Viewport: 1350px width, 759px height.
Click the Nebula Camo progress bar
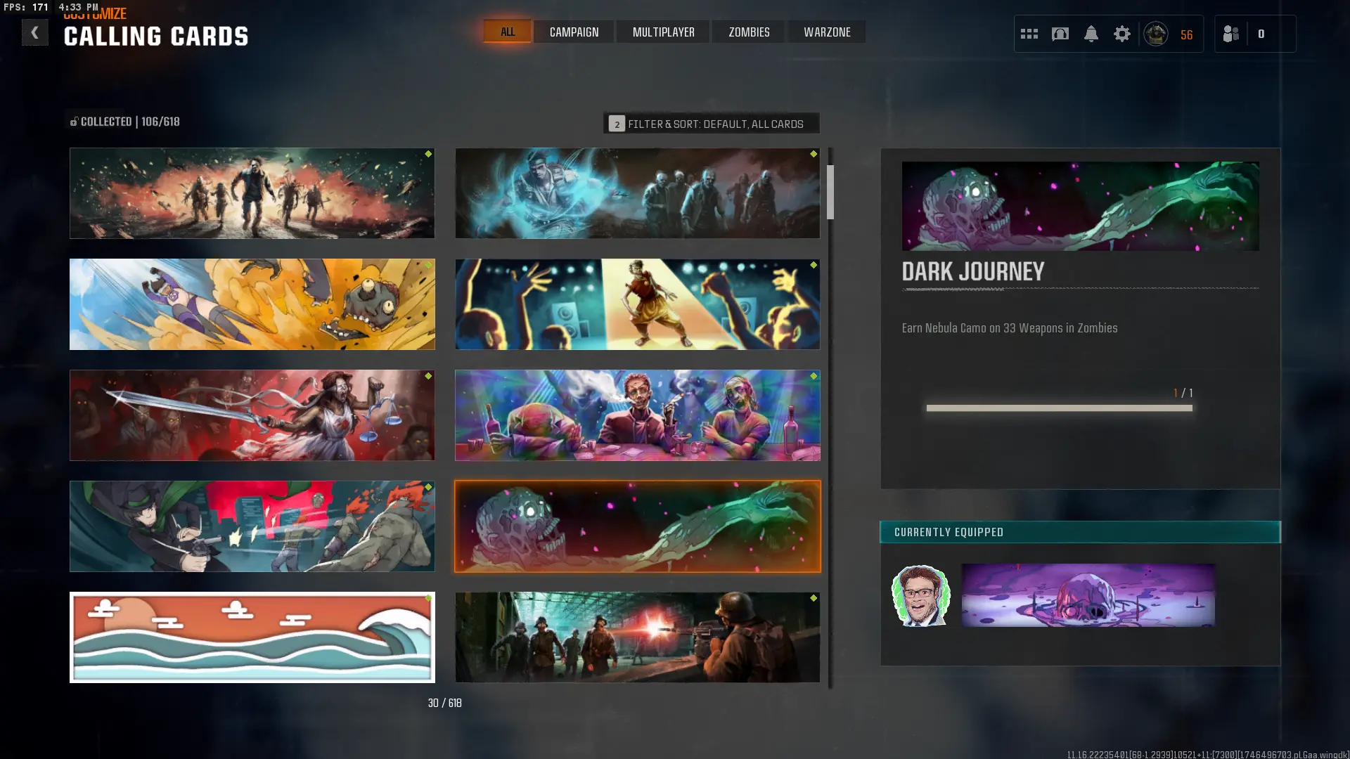tap(1059, 408)
